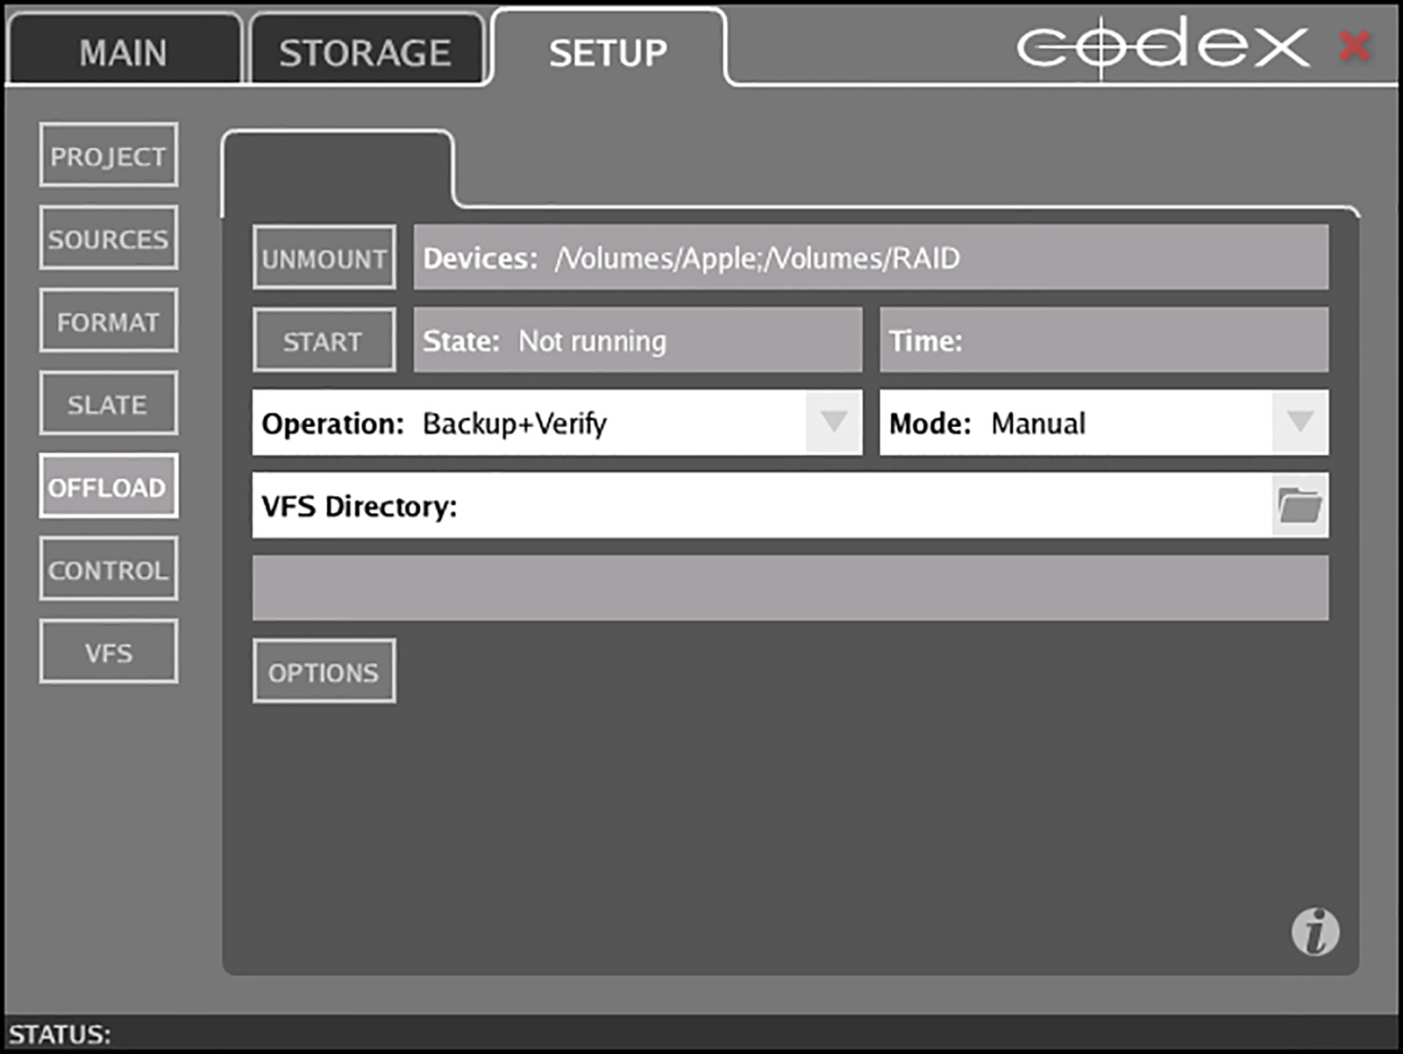Image resolution: width=1403 pixels, height=1054 pixels.
Task: Expand the Mode dropdown arrow
Action: pyautogui.click(x=1300, y=423)
